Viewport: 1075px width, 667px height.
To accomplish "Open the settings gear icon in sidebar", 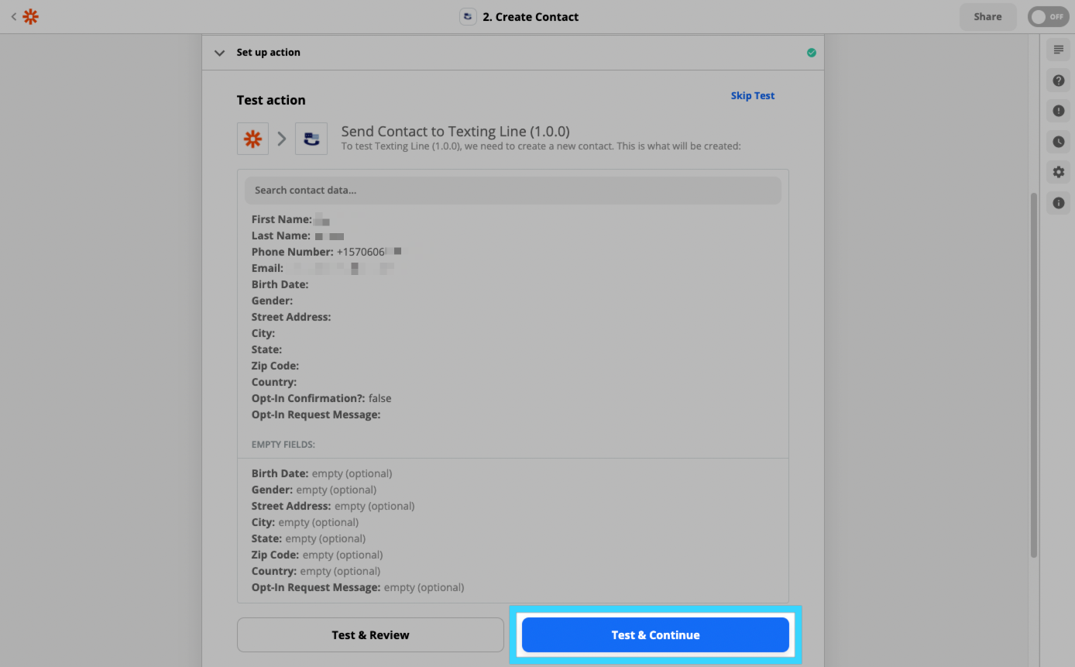I will [x=1059, y=172].
